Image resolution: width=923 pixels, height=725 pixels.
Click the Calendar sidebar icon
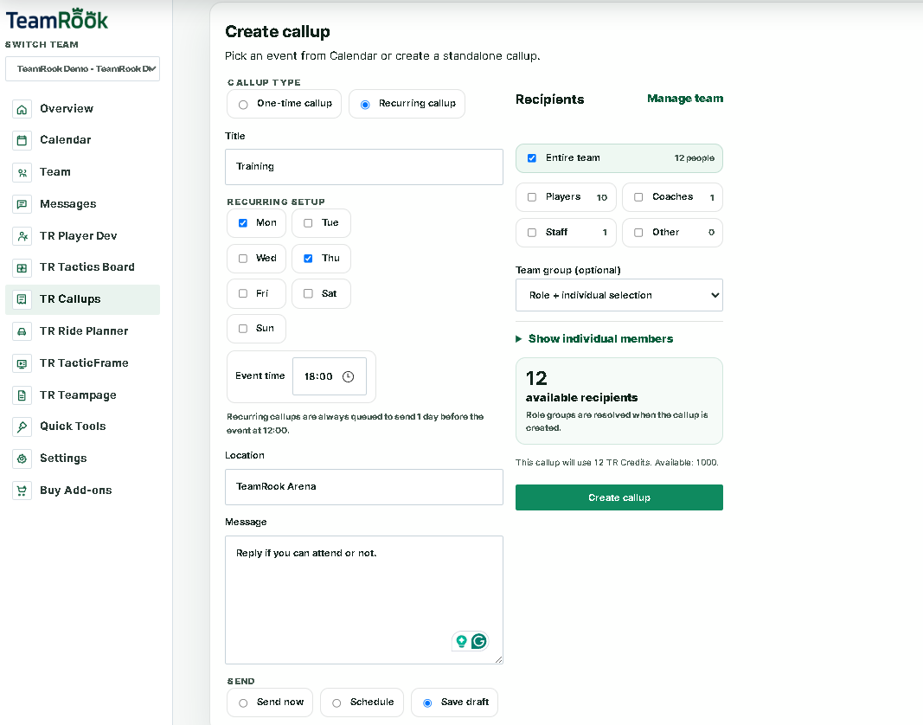click(x=22, y=140)
